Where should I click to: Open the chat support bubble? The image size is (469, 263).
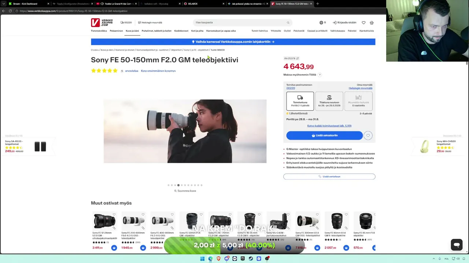tap(457, 245)
